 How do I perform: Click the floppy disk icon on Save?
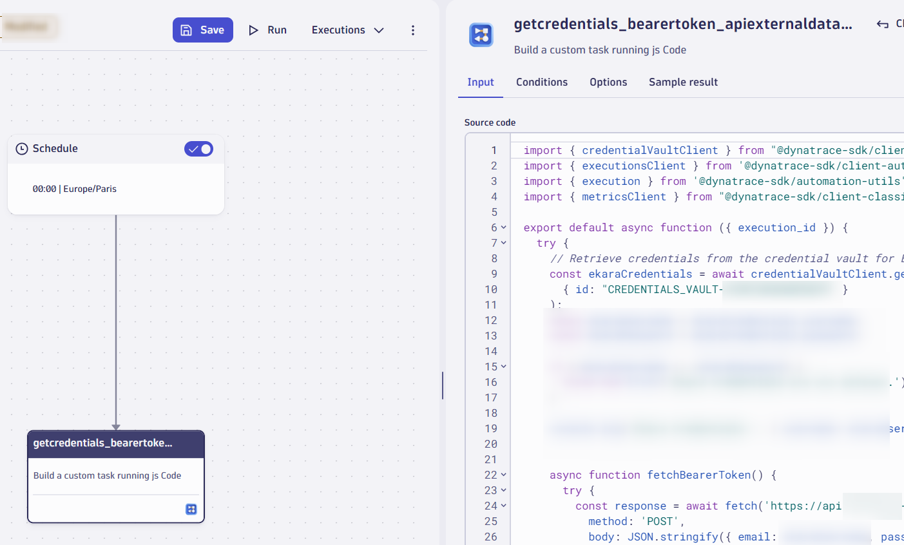tap(187, 30)
